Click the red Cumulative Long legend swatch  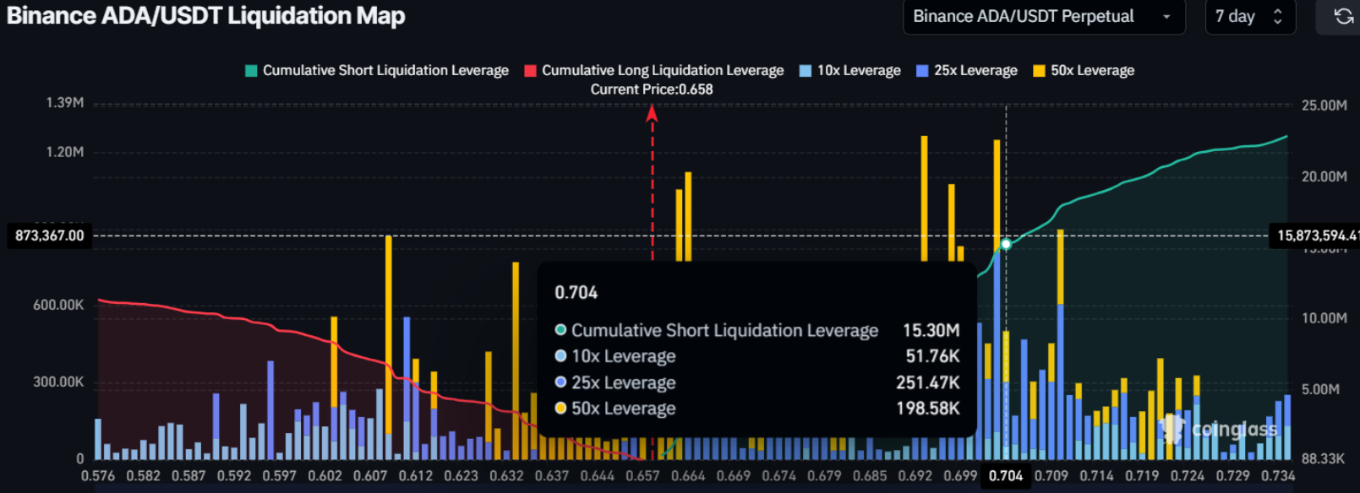pos(531,71)
